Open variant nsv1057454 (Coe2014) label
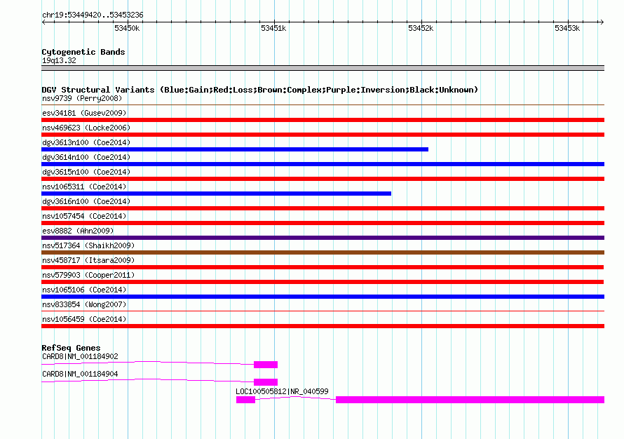This screenshot has width=624, height=439. [x=84, y=216]
